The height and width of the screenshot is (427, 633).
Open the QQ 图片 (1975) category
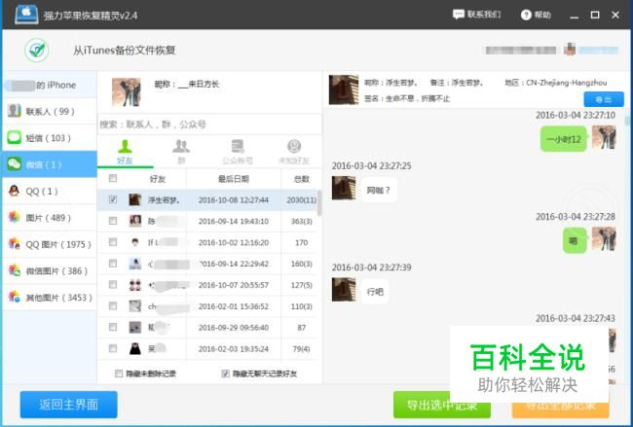[x=50, y=244]
